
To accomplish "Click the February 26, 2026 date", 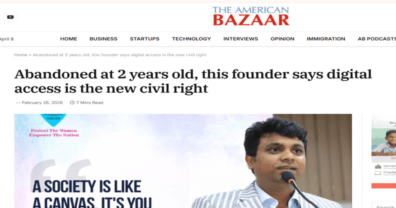I will coord(42,102).
